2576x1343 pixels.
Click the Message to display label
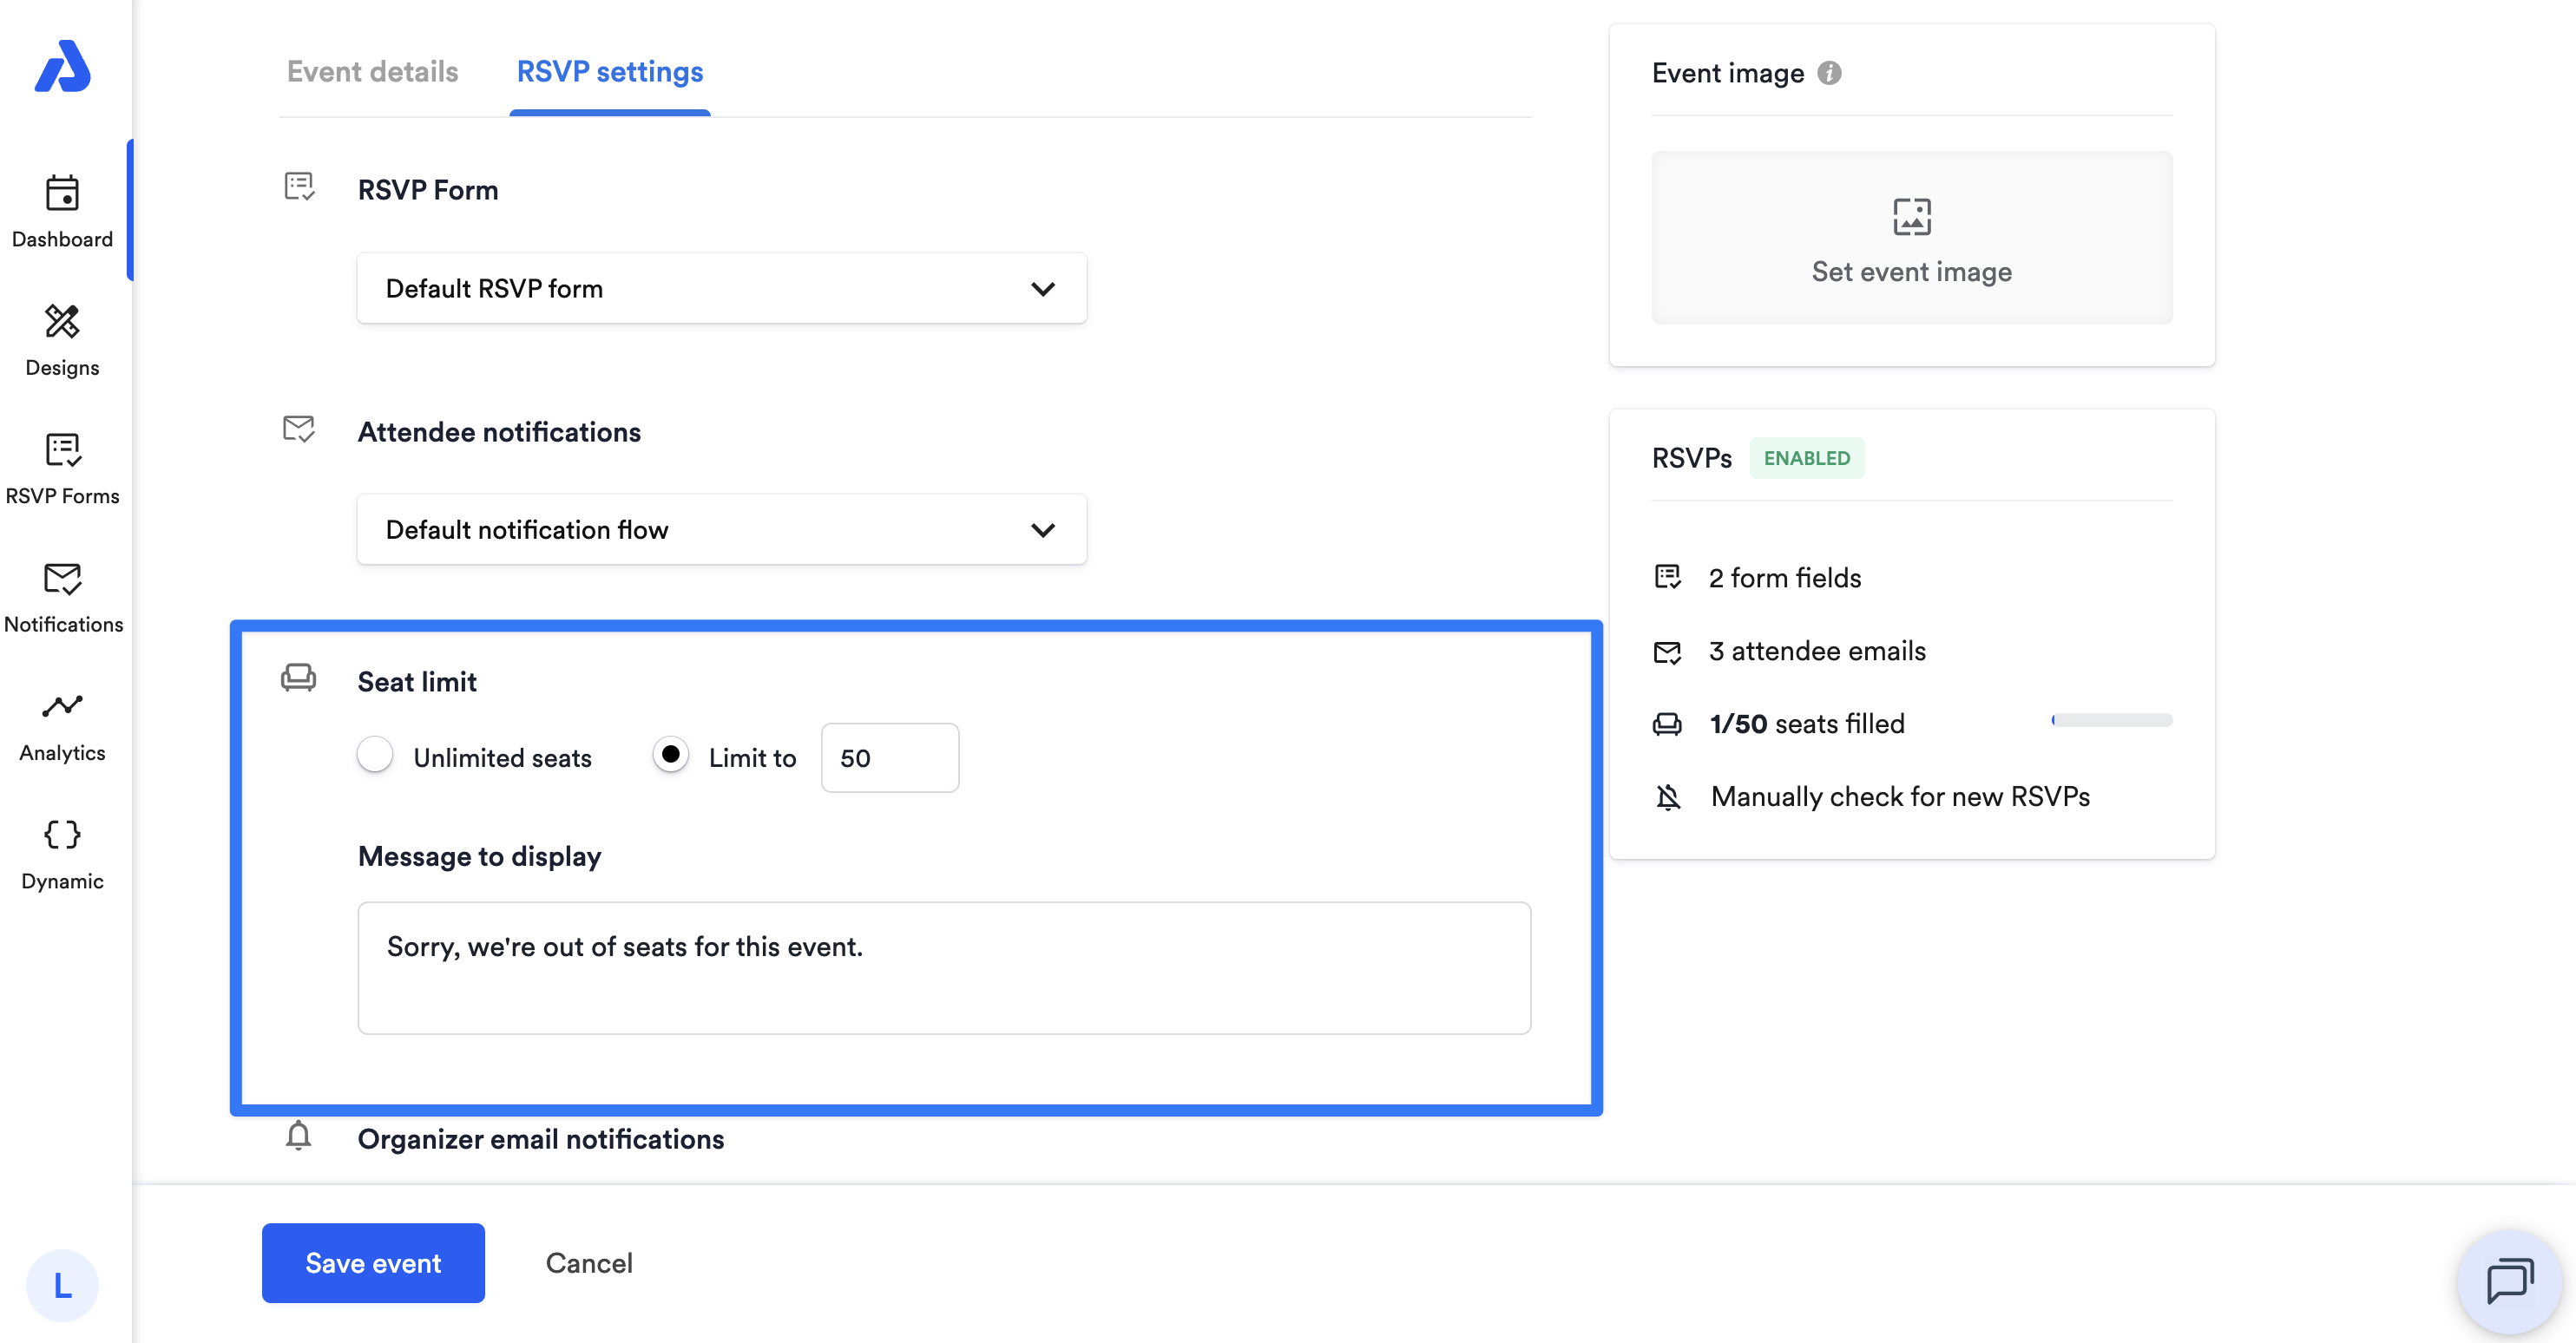pyautogui.click(x=479, y=856)
